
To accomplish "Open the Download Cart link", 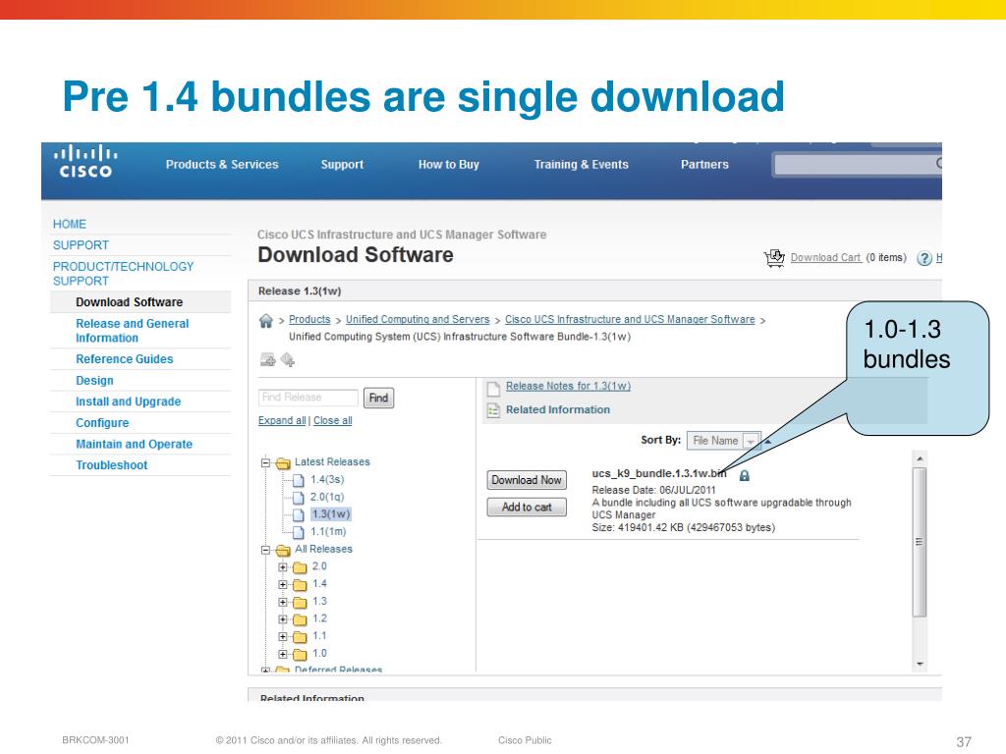I will 825,257.
